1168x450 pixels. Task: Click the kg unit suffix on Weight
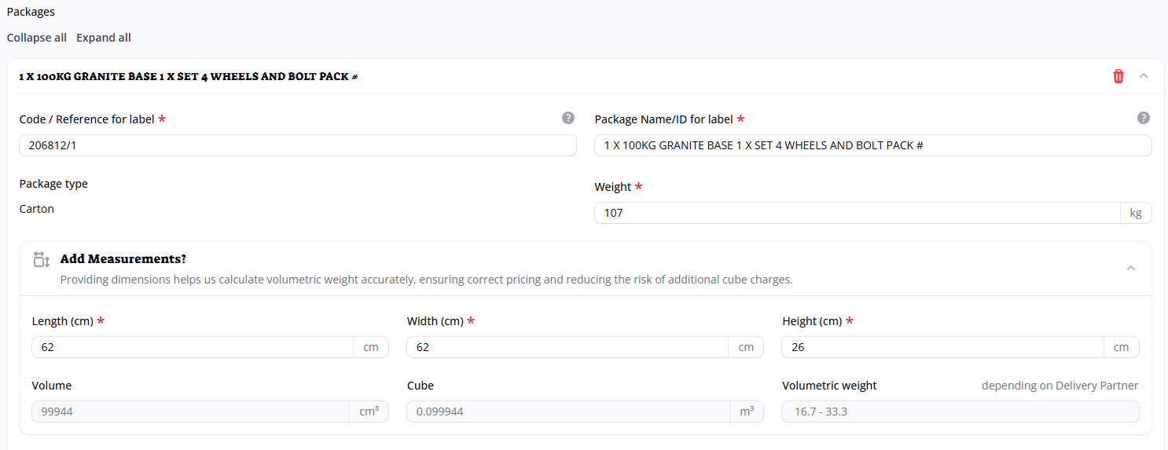[1136, 213]
